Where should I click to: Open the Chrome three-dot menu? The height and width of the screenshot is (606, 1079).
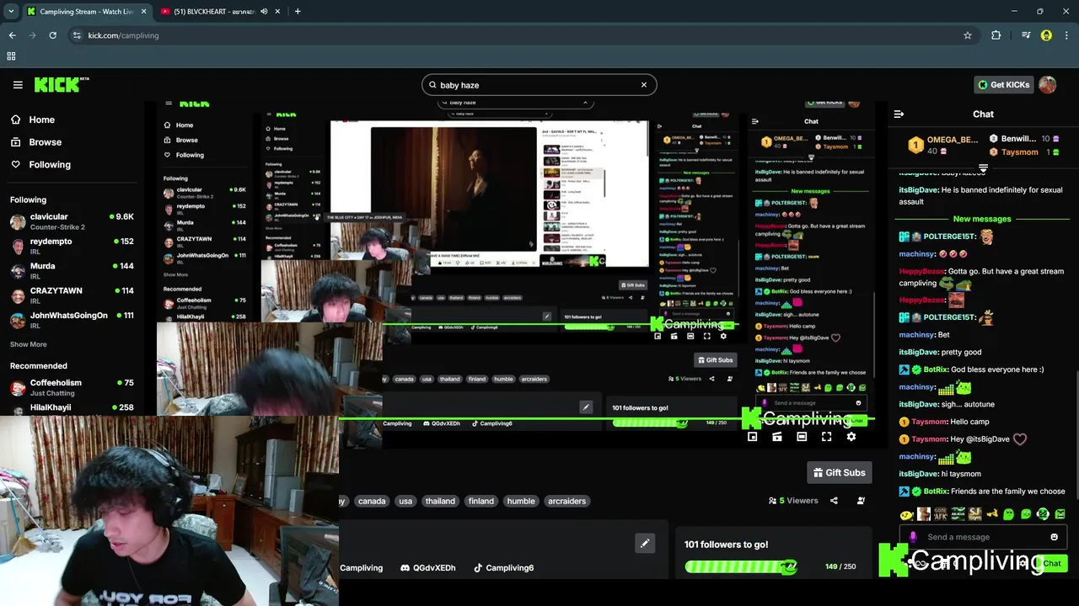1066,35
